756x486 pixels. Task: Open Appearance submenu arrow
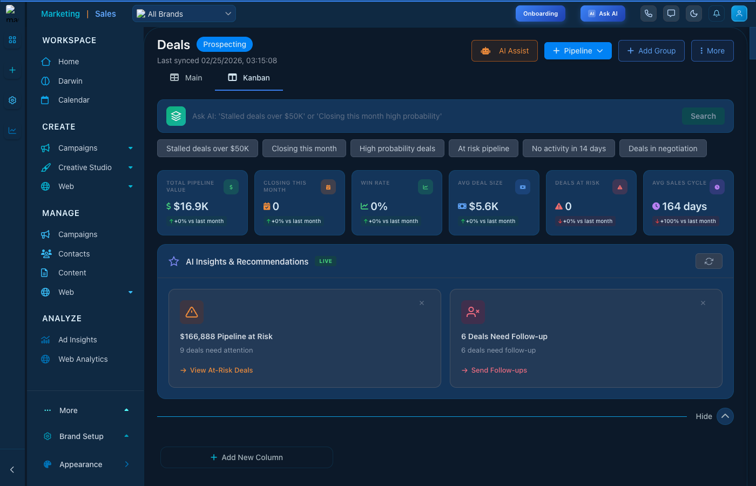click(127, 464)
